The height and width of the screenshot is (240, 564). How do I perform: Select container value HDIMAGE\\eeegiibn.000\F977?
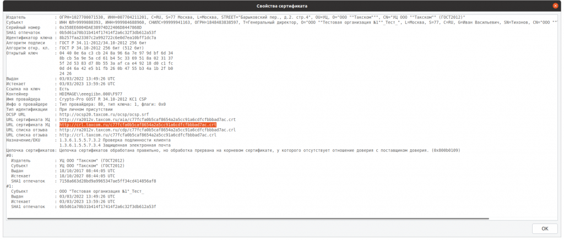click(x=91, y=94)
